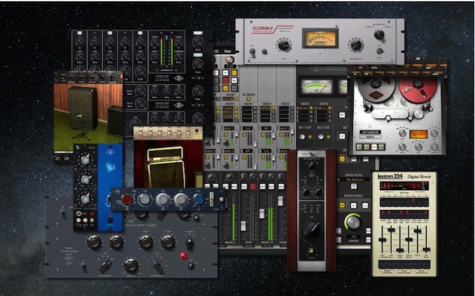
Task: Click the top right knob on black channel strip
Action: (197, 42)
